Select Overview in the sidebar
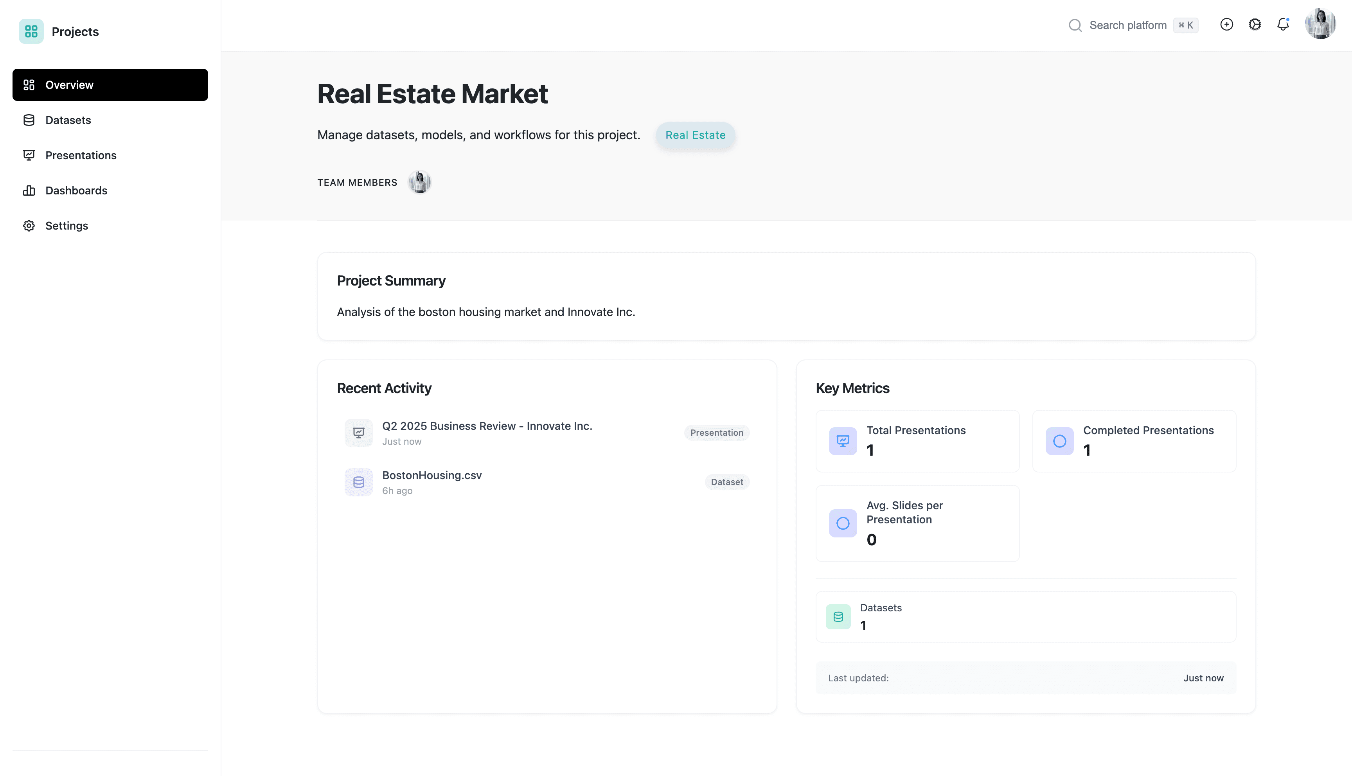 (110, 85)
